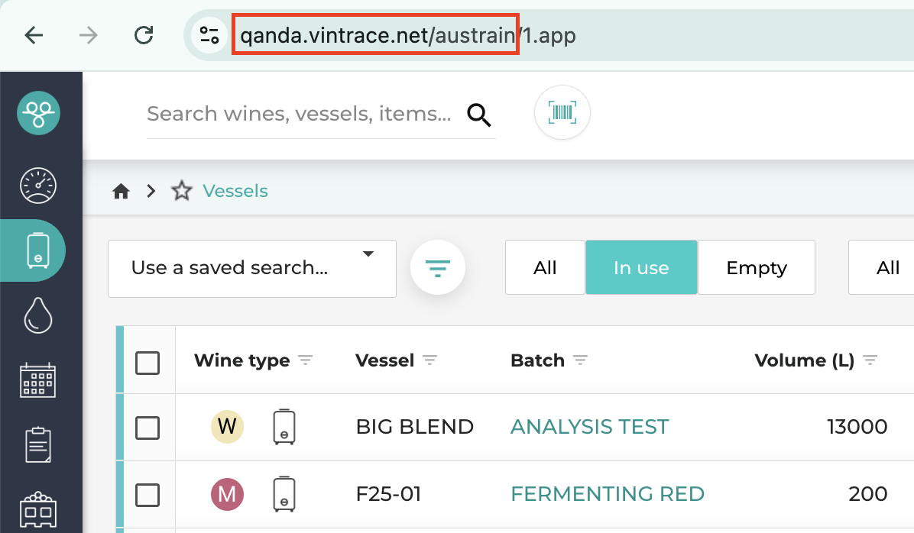This screenshot has width=914, height=533.
Task: Open the droplet icon in sidebar
Action: coord(38,315)
